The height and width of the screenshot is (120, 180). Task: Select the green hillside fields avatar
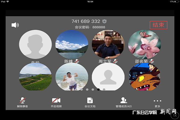tap(35, 77)
